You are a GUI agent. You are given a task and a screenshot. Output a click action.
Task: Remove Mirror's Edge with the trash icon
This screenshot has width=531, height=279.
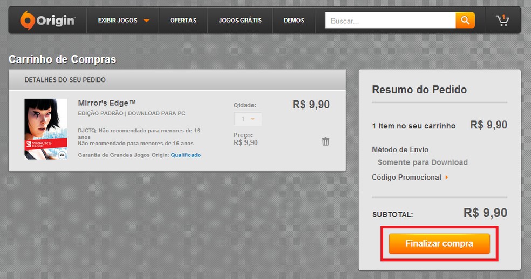pos(325,141)
